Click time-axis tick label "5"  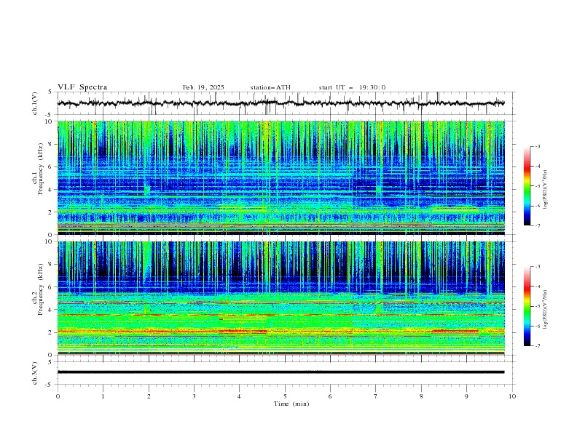(x=285, y=396)
